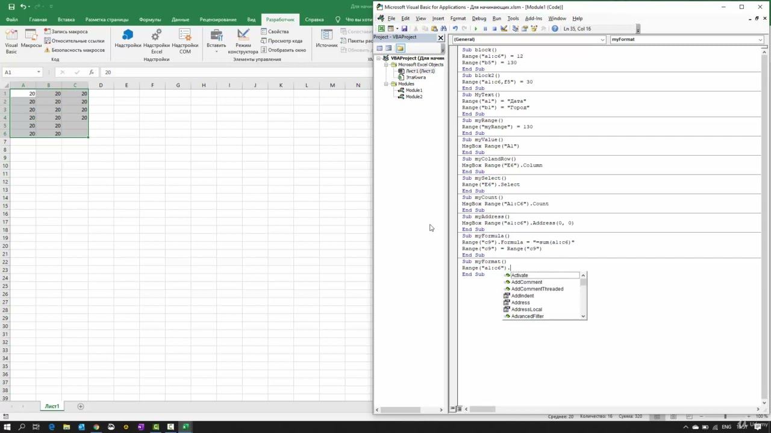Toggle Режим конструктора design mode
771x433 pixels.
243,41
